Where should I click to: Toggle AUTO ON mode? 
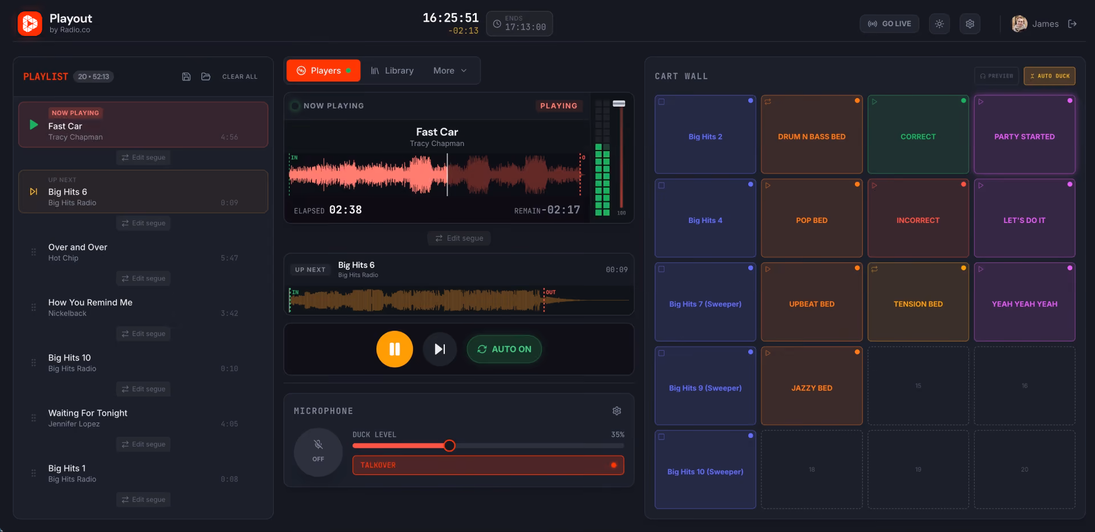point(504,349)
